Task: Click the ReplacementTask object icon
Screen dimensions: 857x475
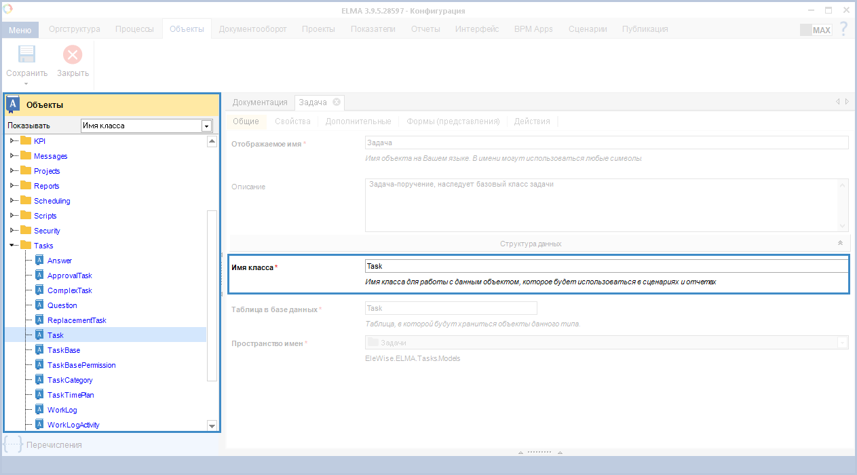Action: coord(39,320)
